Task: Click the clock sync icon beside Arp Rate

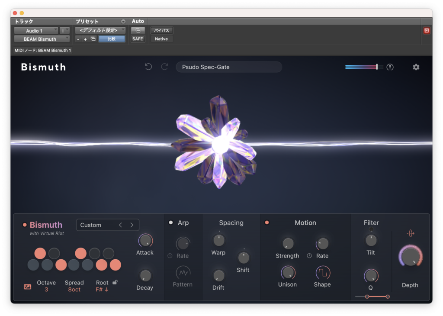Action: click(x=170, y=255)
